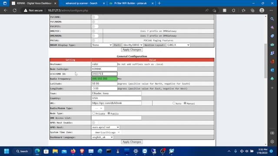Screen dimensions: 278x156
Task: Open a new browser tab
Action: tap(159, 3)
